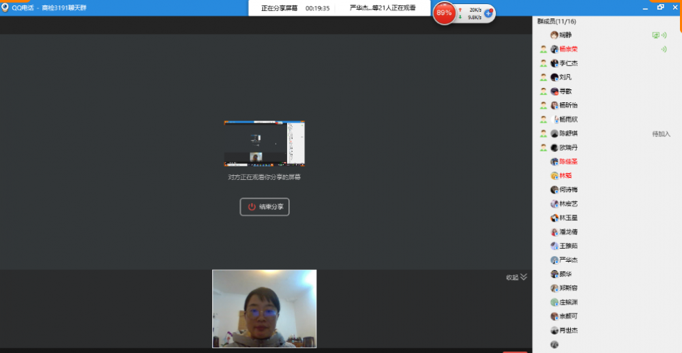This screenshot has height=353, width=682.
Task: Click the green person status icon beside 陈舒琪
Action: point(544,134)
